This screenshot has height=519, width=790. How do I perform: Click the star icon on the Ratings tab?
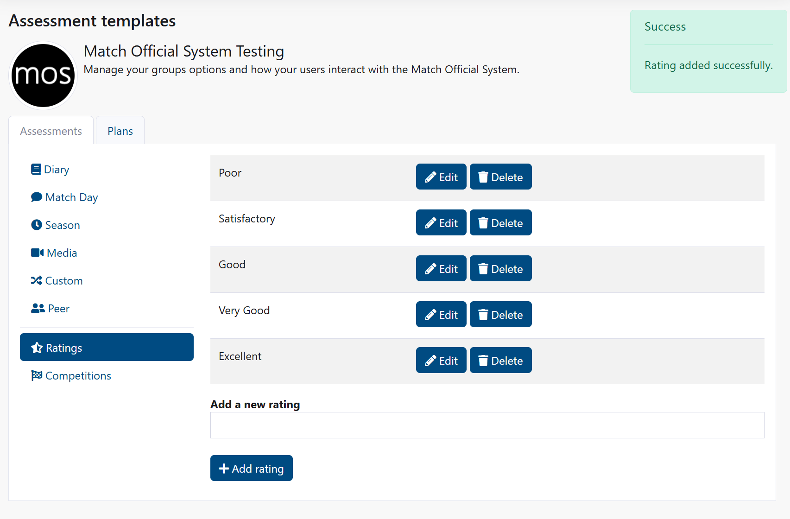37,347
